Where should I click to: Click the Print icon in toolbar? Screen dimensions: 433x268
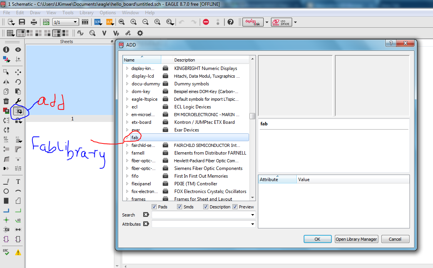(x=34, y=22)
